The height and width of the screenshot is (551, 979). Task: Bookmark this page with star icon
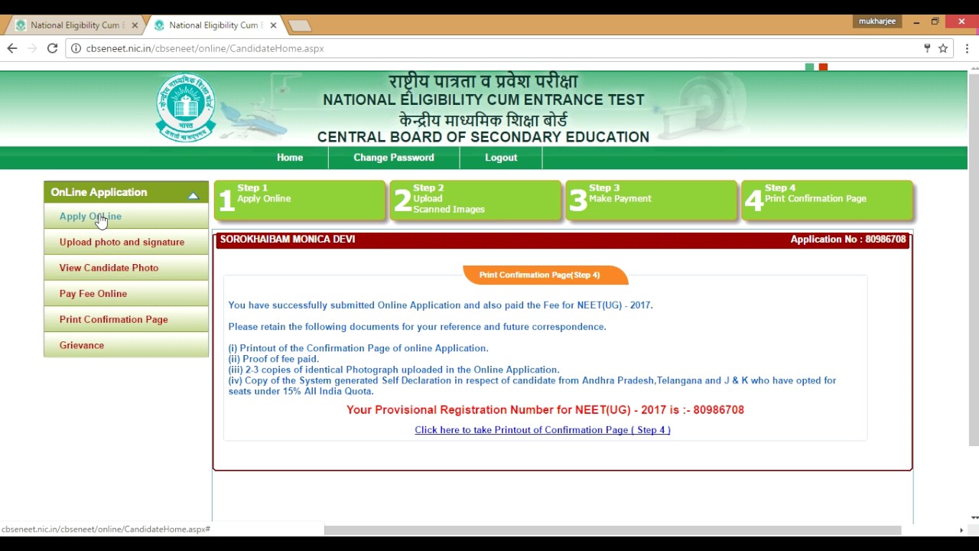click(x=943, y=48)
